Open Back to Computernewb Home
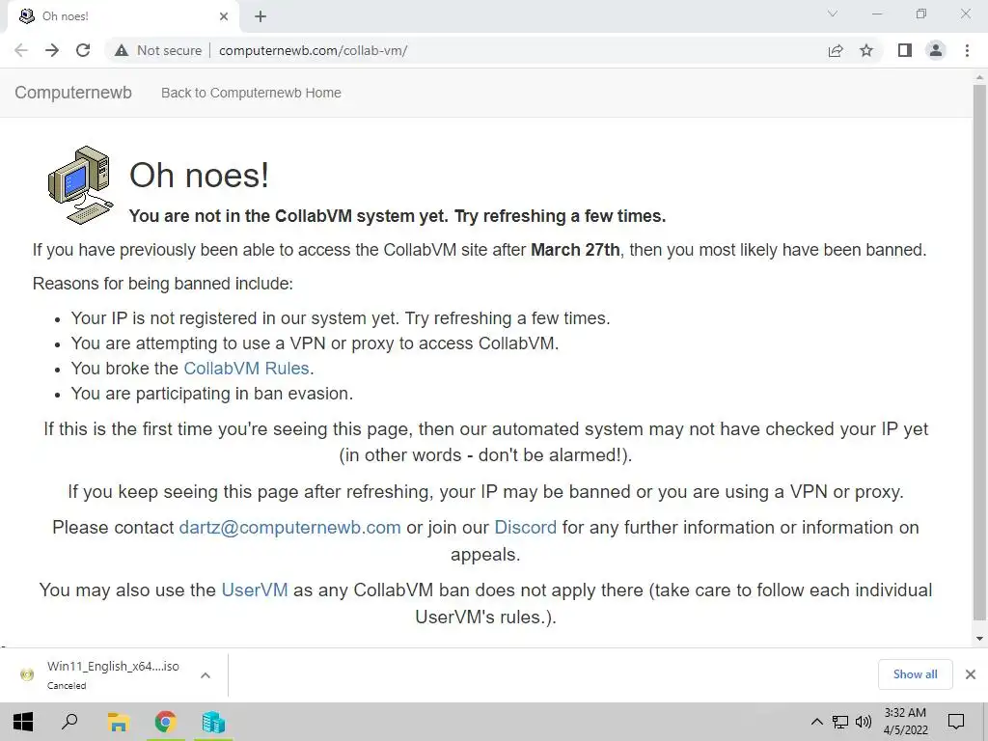 coord(251,93)
